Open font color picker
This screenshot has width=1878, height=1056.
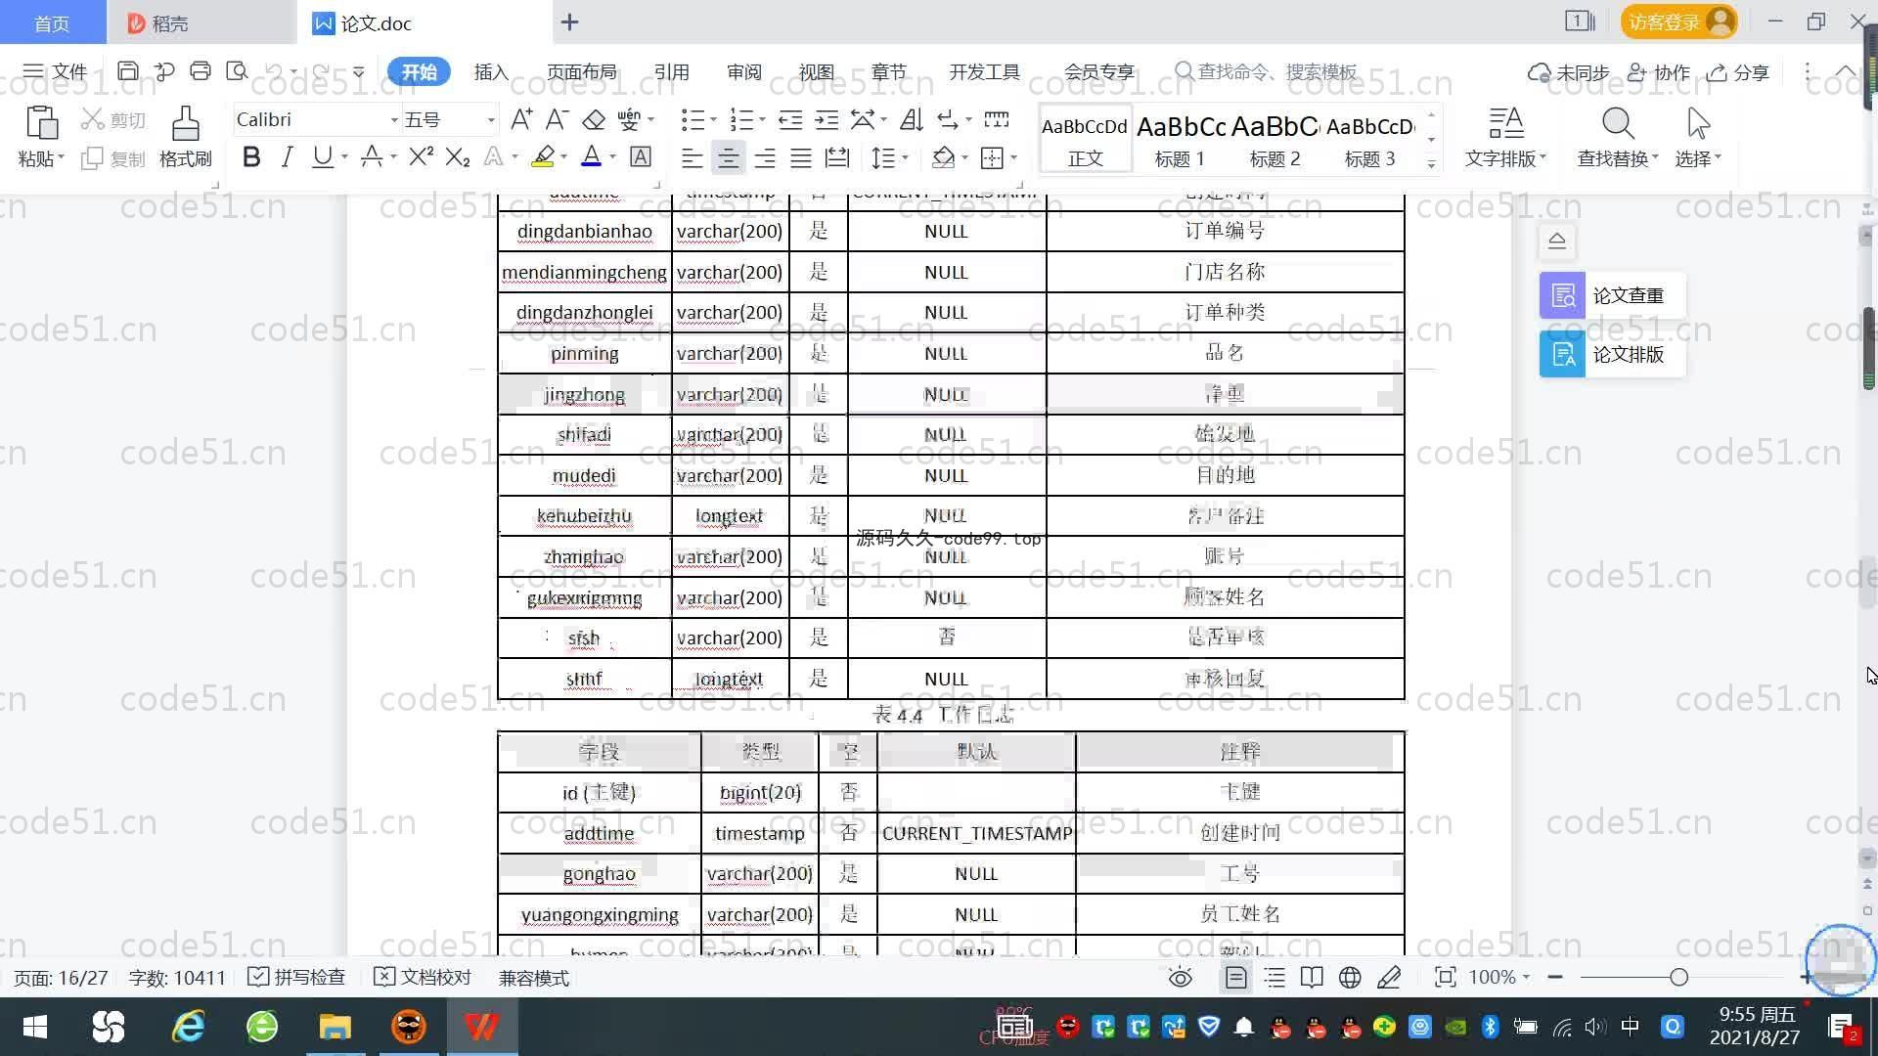[613, 157]
